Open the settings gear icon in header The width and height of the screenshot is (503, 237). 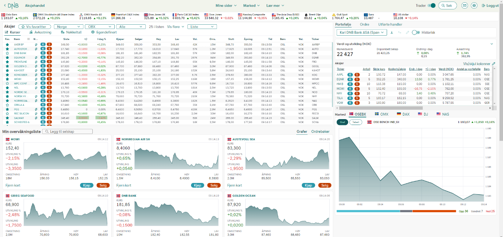(x=474, y=5)
